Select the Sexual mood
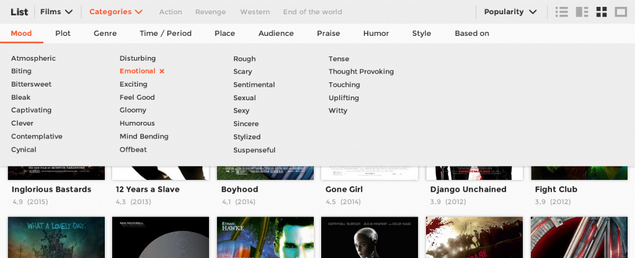This screenshot has height=258, width=635. click(244, 98)
